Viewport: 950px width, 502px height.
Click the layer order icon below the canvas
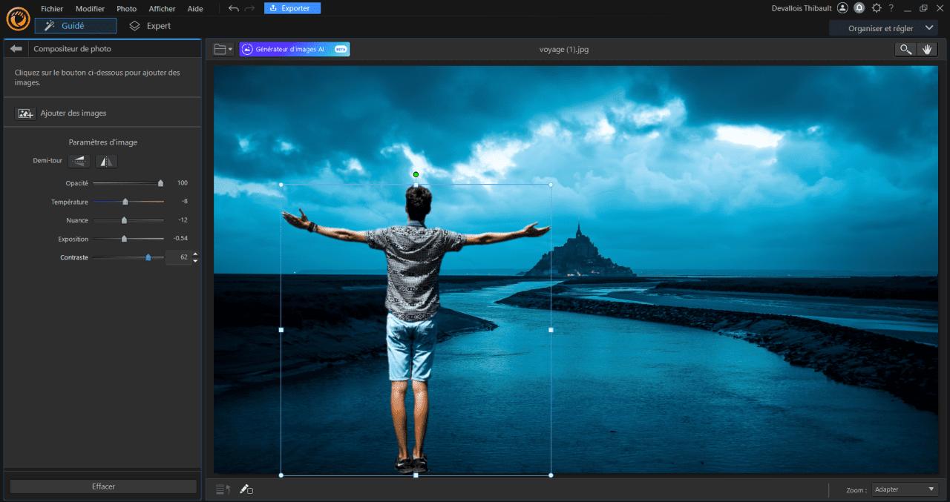tap(222, 489)
